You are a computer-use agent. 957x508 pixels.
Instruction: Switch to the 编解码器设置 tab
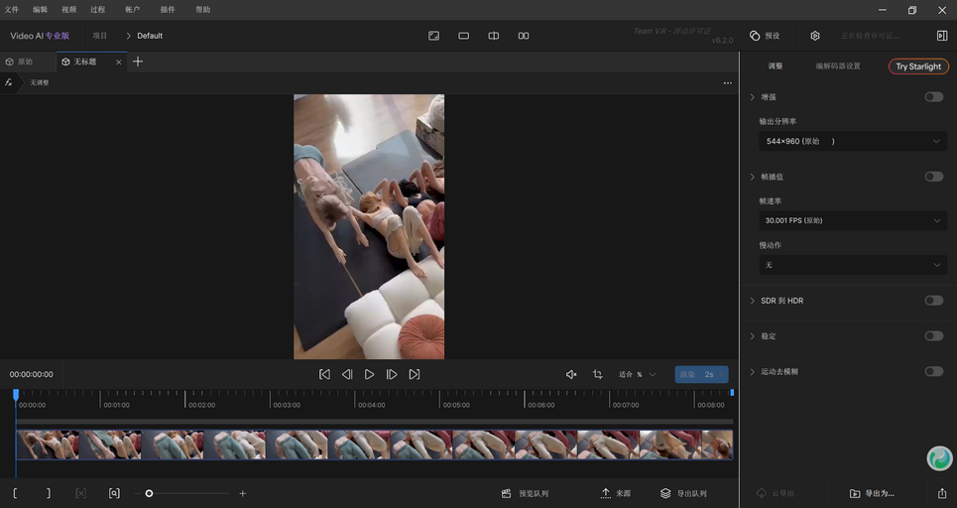(x=838, y=65)
